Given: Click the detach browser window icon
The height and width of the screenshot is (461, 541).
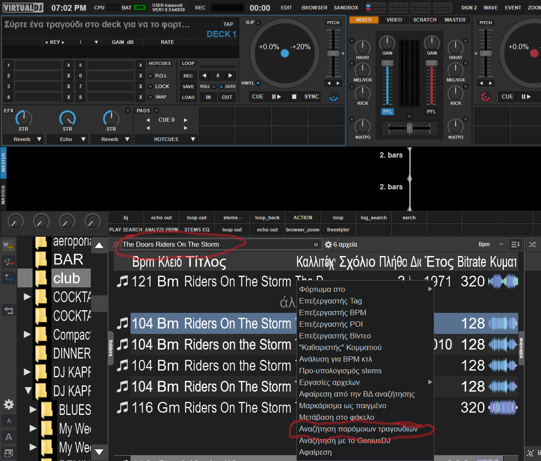Looking at the screenshot, I should click(8, 453).
